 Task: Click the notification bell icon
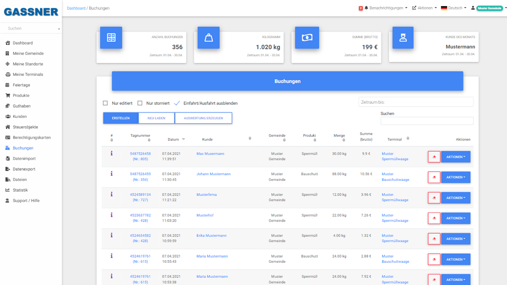(366, 8)
